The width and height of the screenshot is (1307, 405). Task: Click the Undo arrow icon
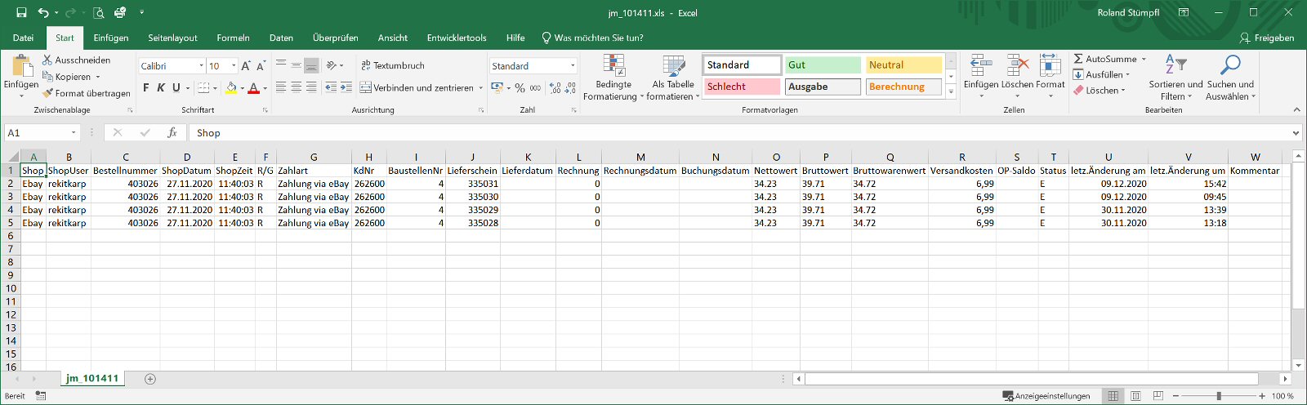tap(43, 12)
